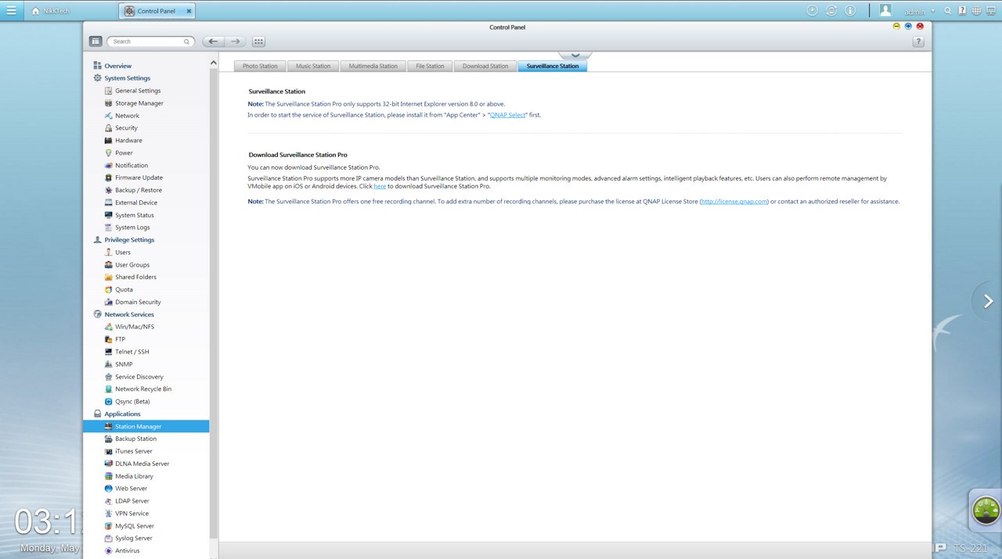The height and width of the screenshot is (559, 1002).
Task: Open the Control Panel help question button
Action: click(918, 41)
